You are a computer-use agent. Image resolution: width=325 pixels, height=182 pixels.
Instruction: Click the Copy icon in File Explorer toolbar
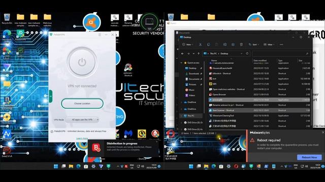click(208, 44)
